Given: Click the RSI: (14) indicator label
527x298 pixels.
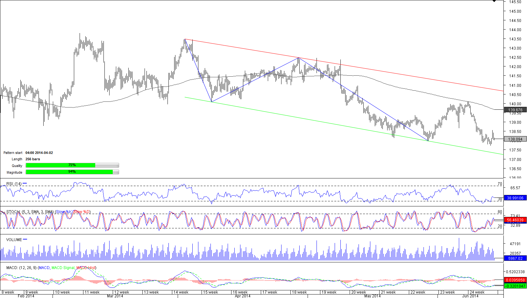Looking at the screenshot, I should click(x=14, y=184).
